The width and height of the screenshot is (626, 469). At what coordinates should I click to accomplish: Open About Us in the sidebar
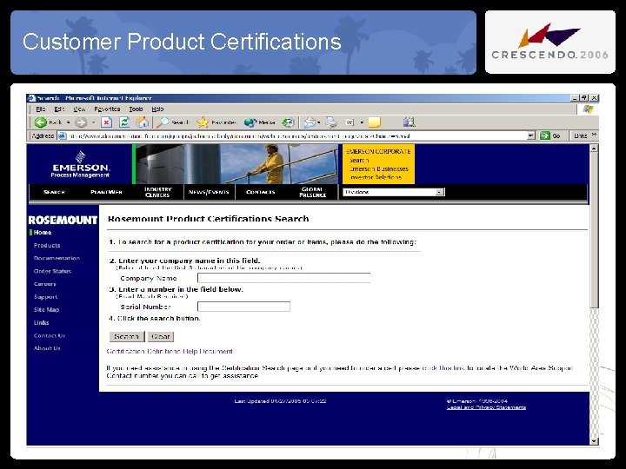[x=47, y=348]
